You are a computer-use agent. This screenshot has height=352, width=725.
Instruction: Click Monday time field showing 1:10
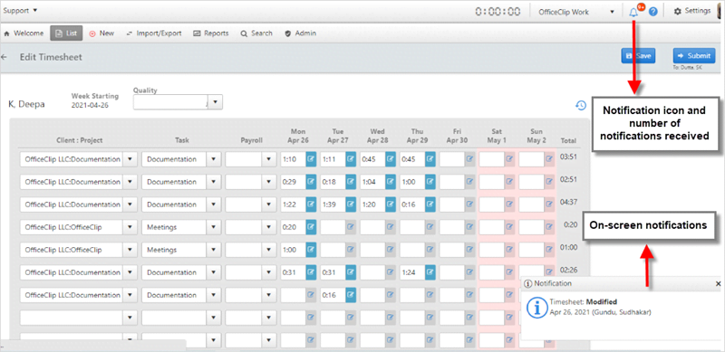pos(293,159)
